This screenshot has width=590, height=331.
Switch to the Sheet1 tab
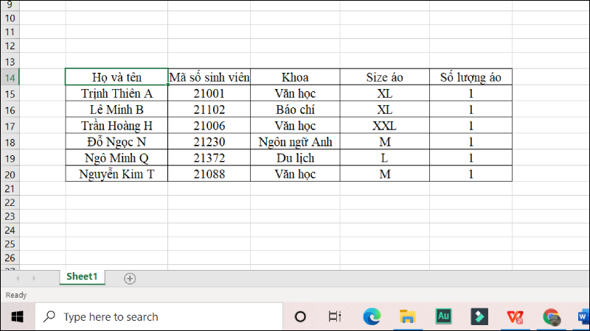tap(82, 277)
